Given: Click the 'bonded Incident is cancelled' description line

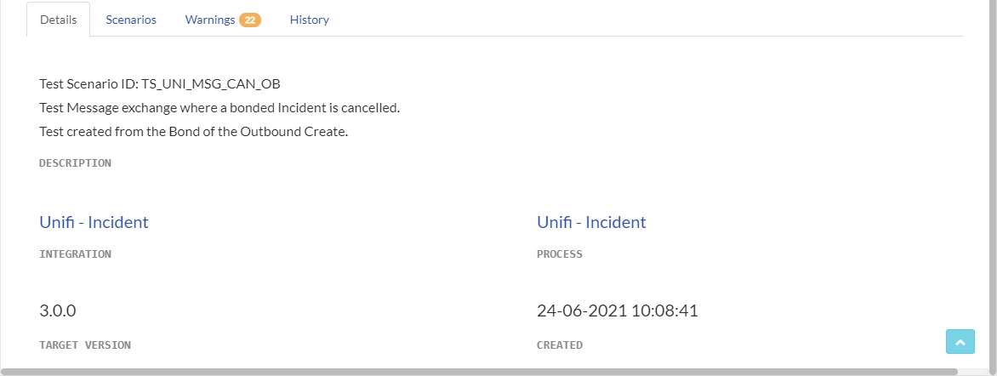Looking at the screenshot, I should (219, 108).
